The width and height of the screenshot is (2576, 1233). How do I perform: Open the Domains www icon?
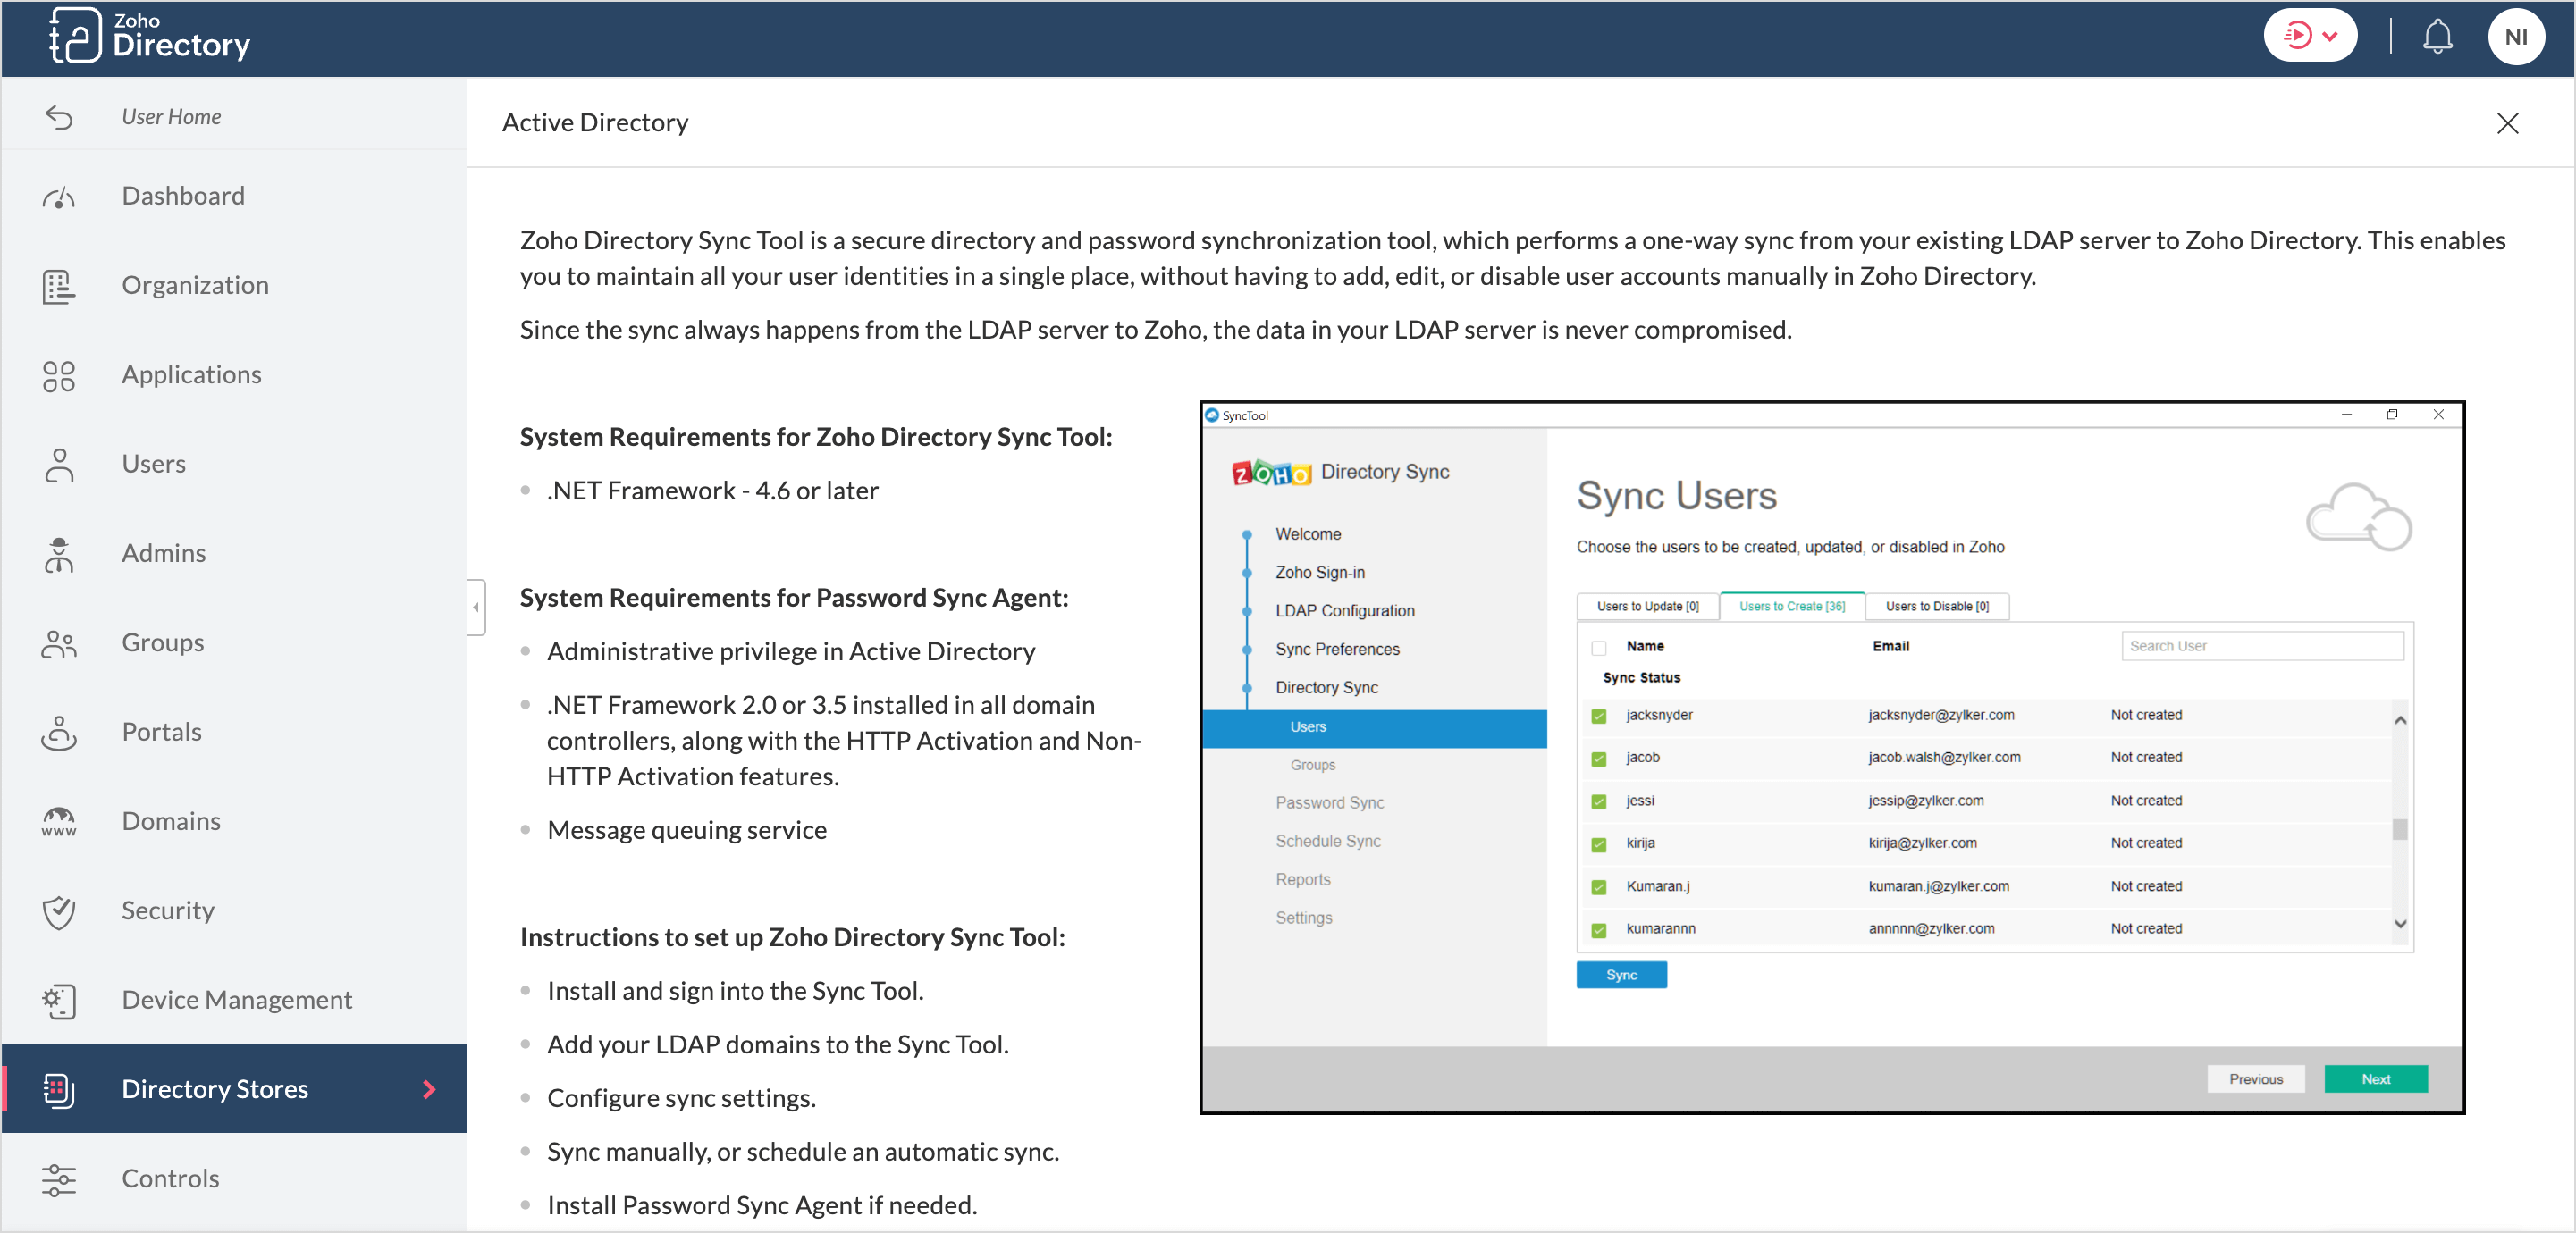[x=59, y=822]
